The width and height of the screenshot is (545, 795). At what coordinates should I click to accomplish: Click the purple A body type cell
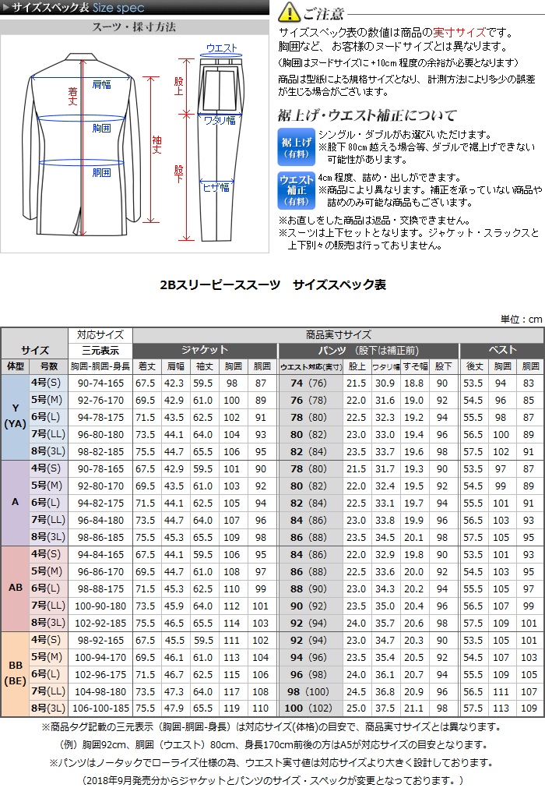click(15, 502)
